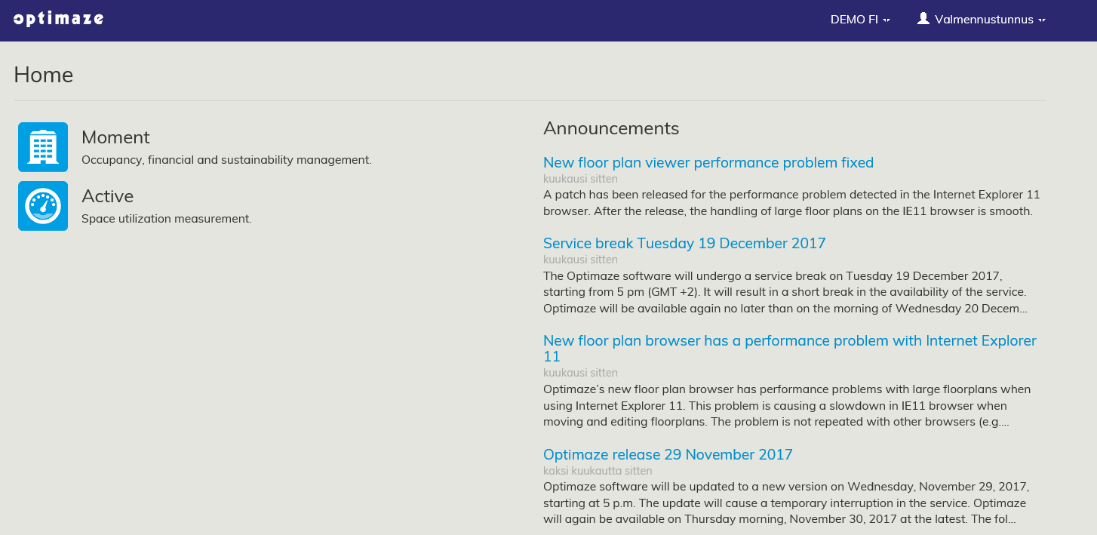
Task: Open the Moment module title
Action: pos(115,137)
